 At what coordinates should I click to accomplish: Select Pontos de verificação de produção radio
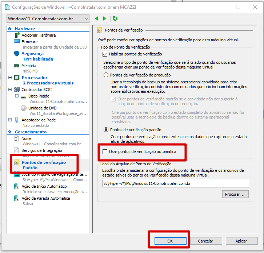(x=106, y=75)
